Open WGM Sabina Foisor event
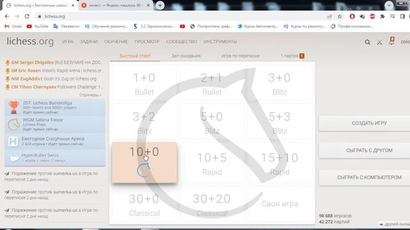 pos(55,124)
